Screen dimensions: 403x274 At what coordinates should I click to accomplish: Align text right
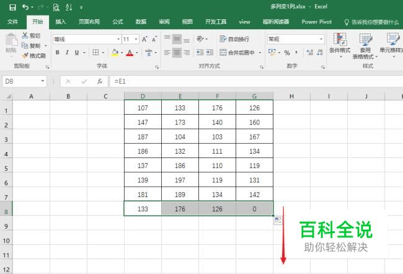(x=187, y=53)
